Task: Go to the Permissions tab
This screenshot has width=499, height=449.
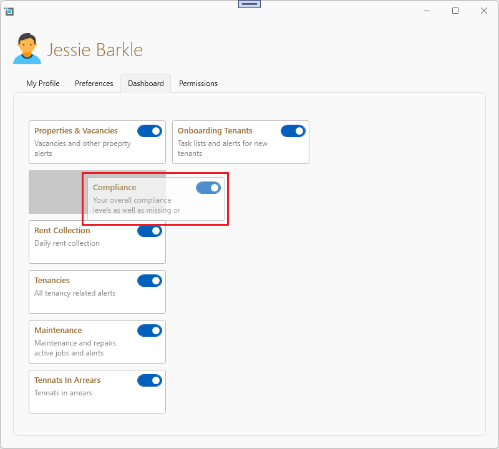Action: click(x=198, y=84)
